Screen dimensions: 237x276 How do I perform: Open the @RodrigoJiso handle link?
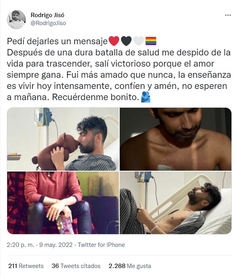(x=48, y=23)
